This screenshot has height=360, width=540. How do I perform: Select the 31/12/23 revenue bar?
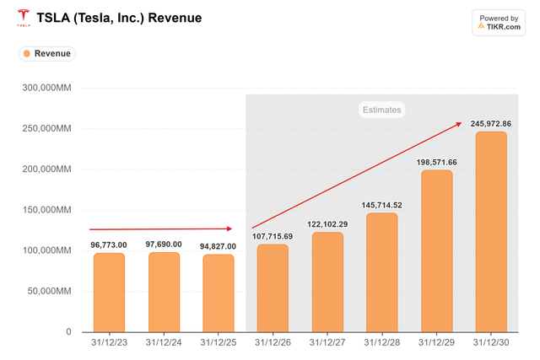109,293
